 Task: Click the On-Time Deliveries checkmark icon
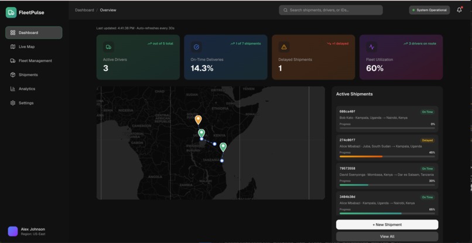coord(196,47)
